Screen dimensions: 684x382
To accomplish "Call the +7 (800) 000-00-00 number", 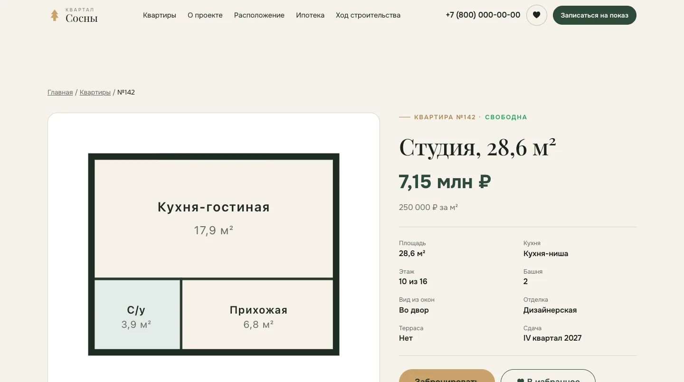I will (x=483, y=15).
